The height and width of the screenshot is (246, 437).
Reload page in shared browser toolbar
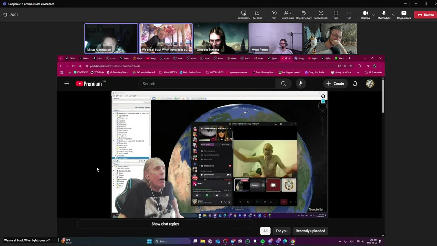coord(73,66)
